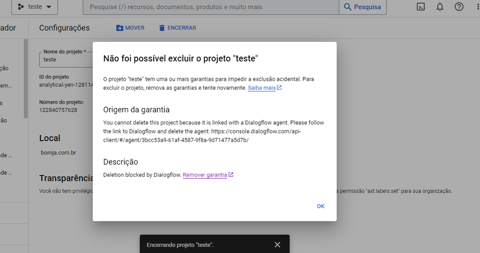Open the help question mark icon
Screen dimensions: 480x253
(459, 7)
